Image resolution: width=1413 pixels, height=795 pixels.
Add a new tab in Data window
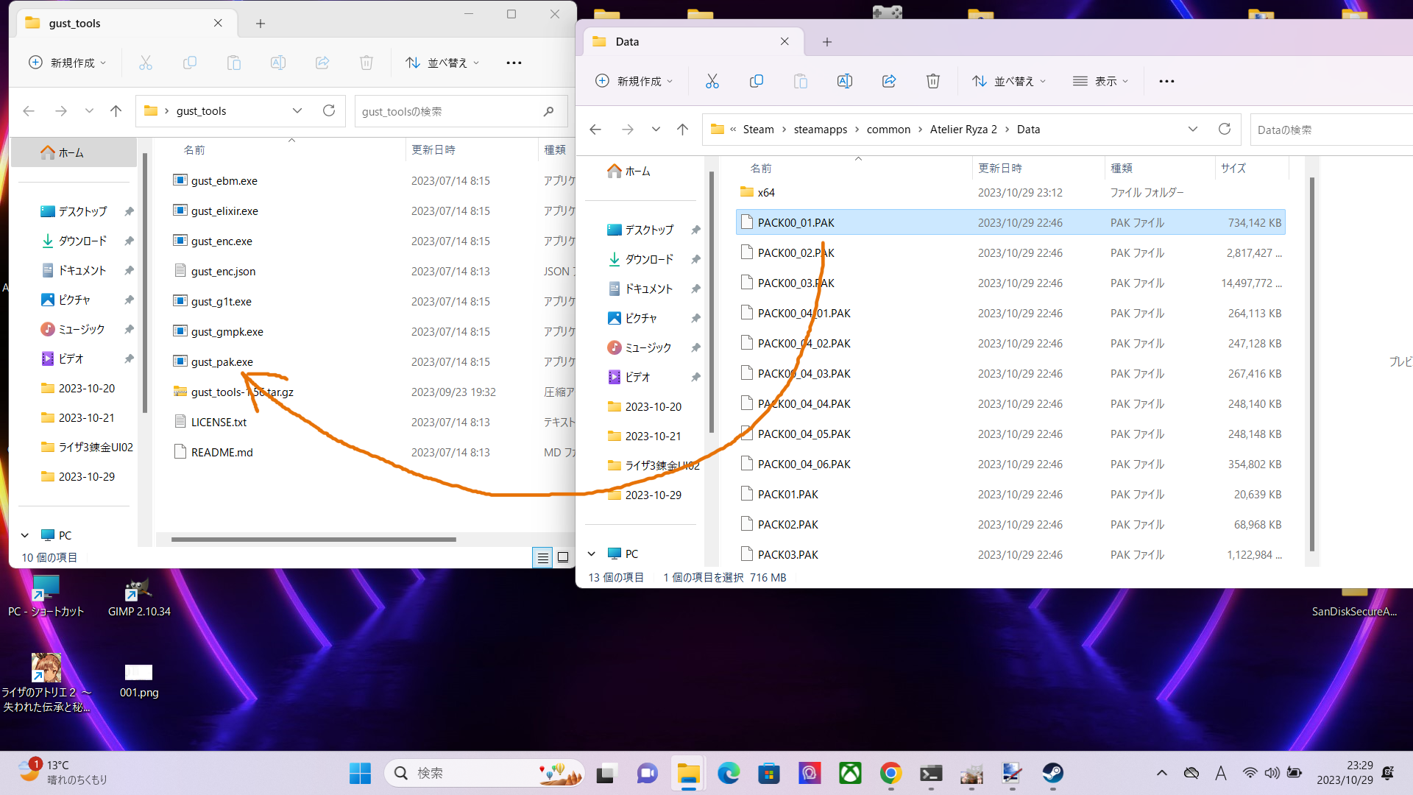pyautogui.click(x=827, y=42)
